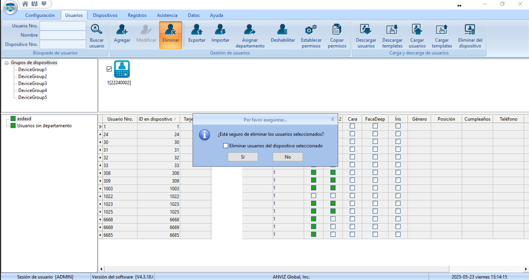Viewport: 529px width, 280px height.
Task: Click the Cumpleaños column header
Action: (x=477, y=119)
